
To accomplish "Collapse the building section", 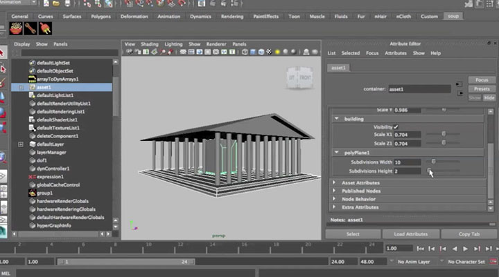I will coord(336,119).
